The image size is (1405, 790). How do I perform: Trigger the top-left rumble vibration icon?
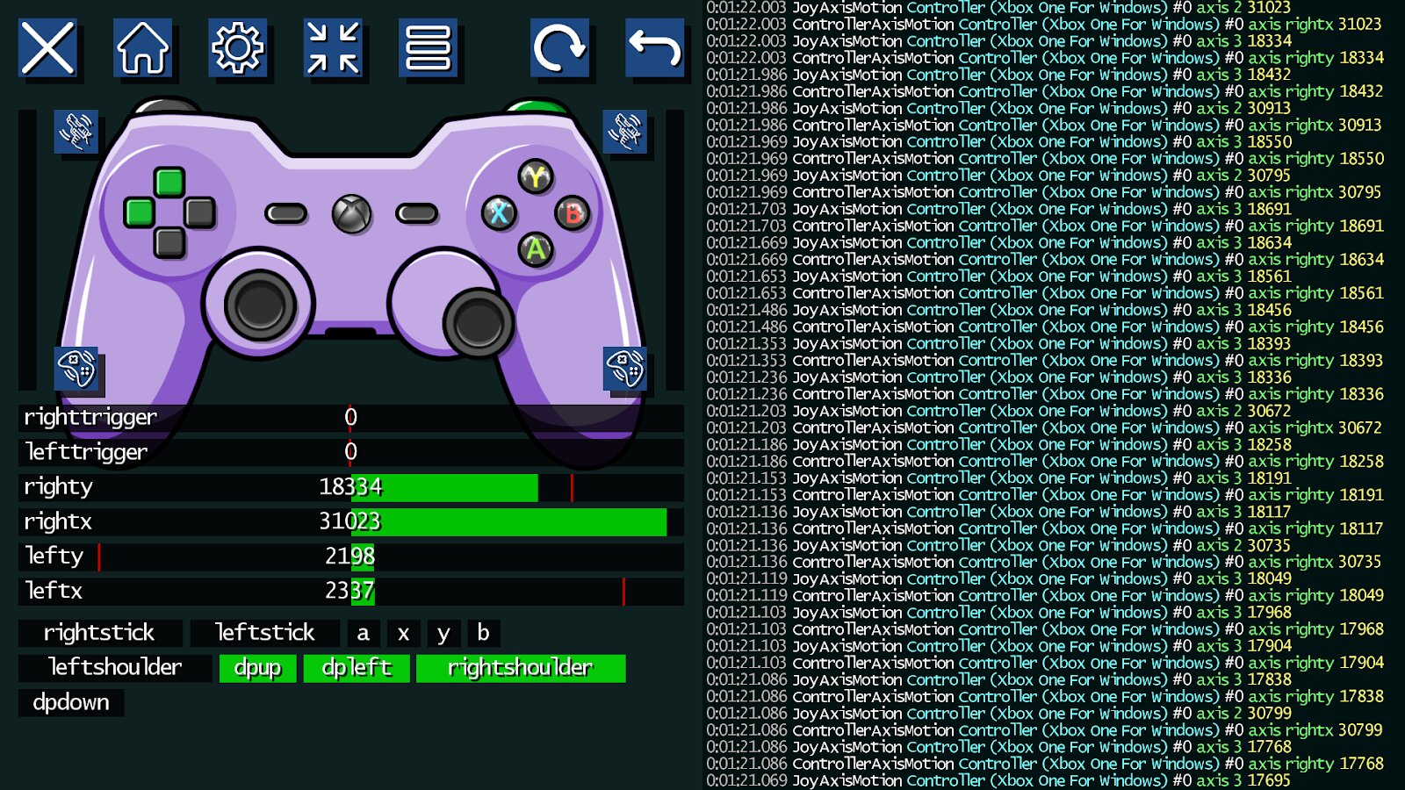(x=78, y=133)
